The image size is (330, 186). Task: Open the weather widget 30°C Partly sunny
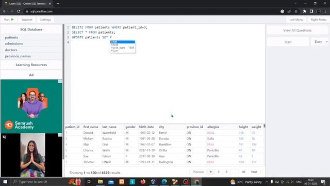246,182
